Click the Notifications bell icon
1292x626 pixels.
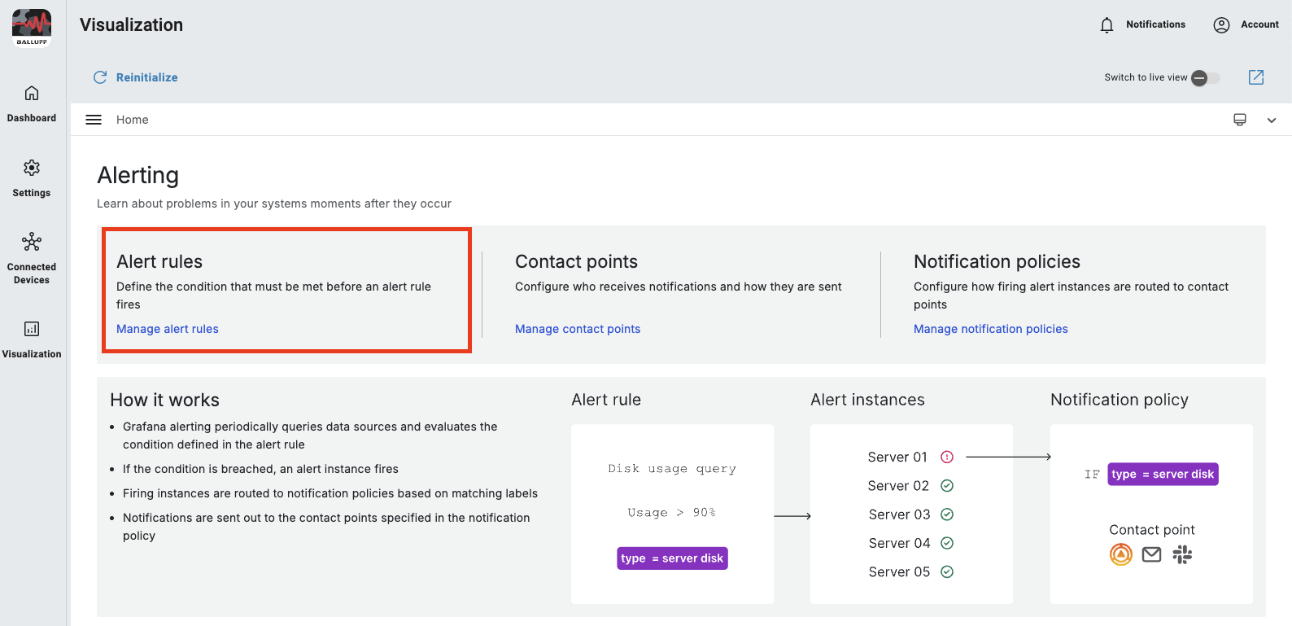coord(1106,25)
